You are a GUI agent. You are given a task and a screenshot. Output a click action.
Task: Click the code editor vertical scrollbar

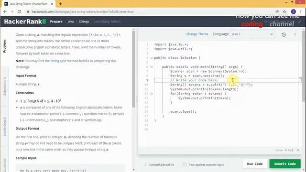304,66
